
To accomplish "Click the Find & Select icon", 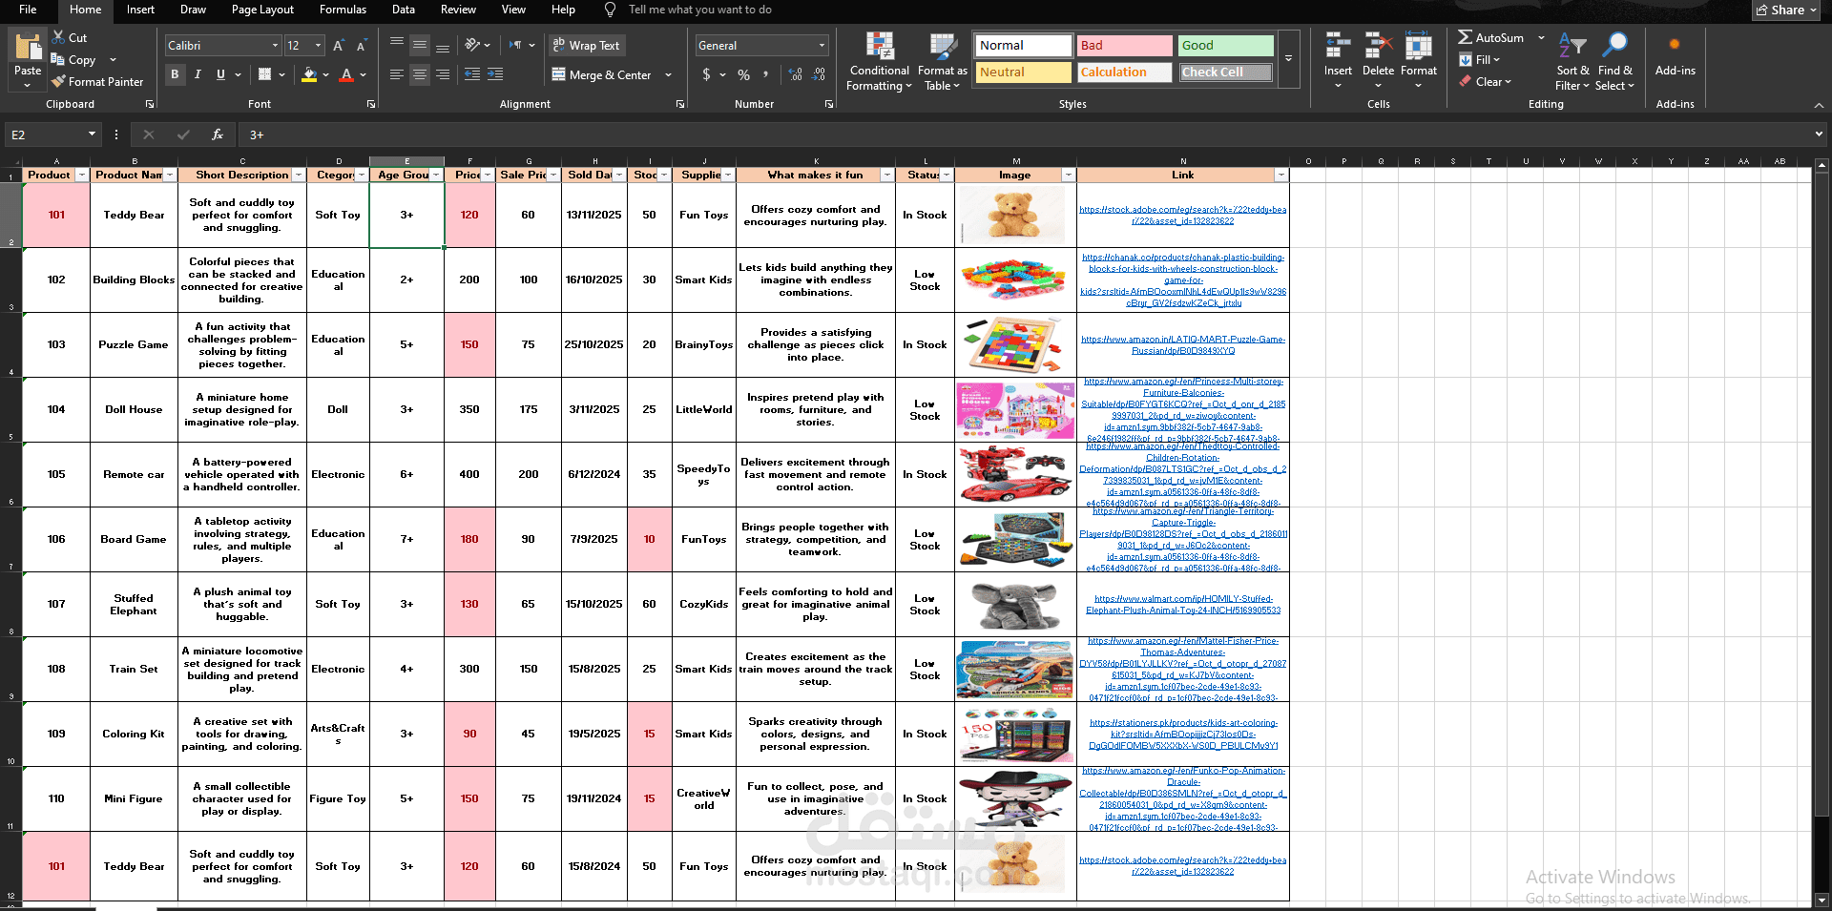I will [1614, 45].
